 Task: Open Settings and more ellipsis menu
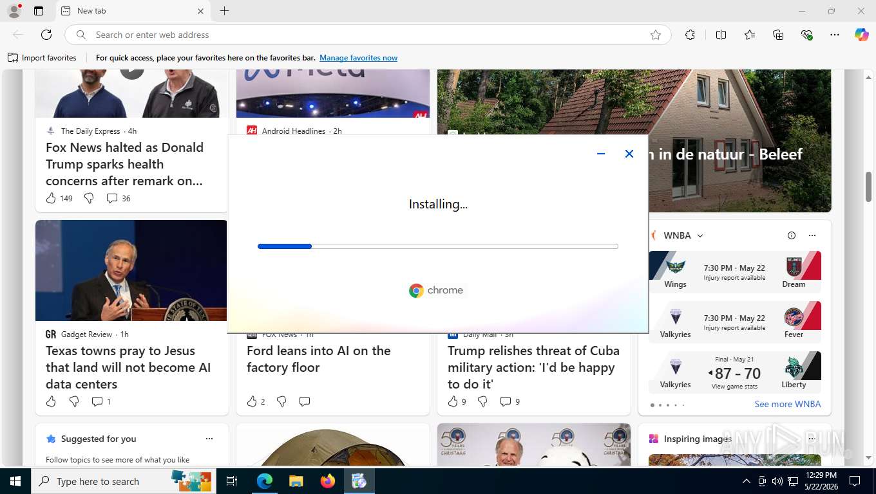tap(835, 35)
